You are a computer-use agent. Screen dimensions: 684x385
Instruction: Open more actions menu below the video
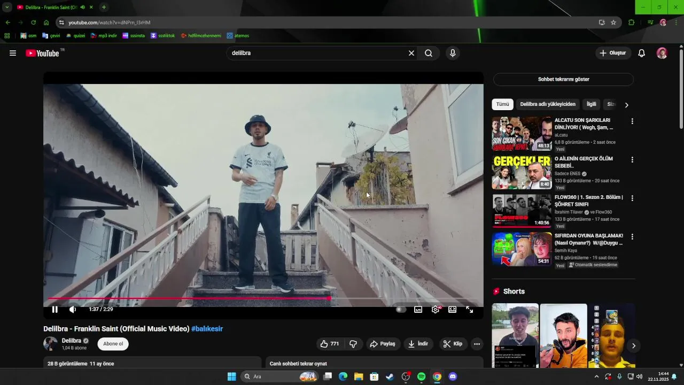point(477,344)
